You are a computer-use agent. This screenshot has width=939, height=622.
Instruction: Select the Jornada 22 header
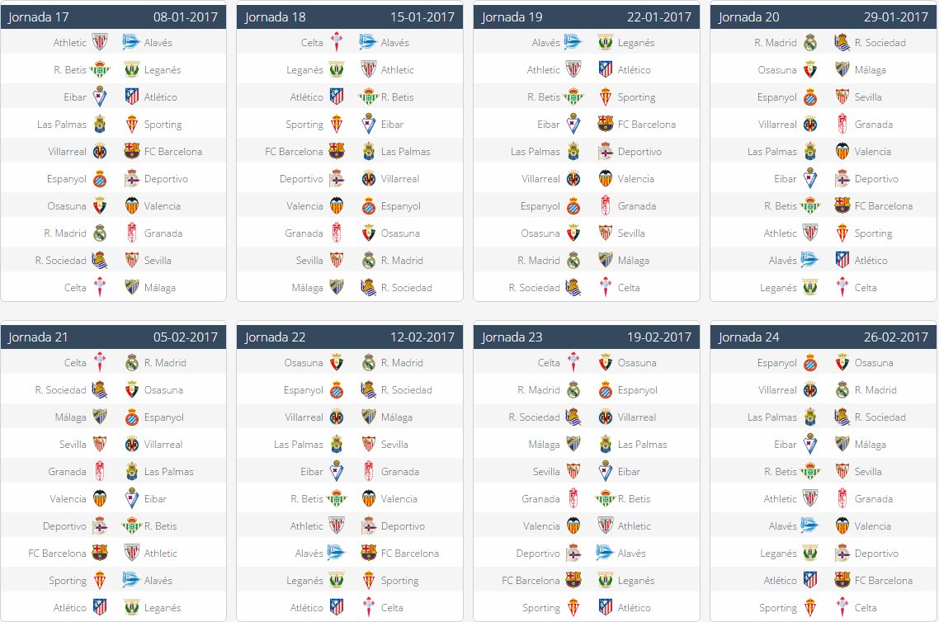[x=350, y=337]
